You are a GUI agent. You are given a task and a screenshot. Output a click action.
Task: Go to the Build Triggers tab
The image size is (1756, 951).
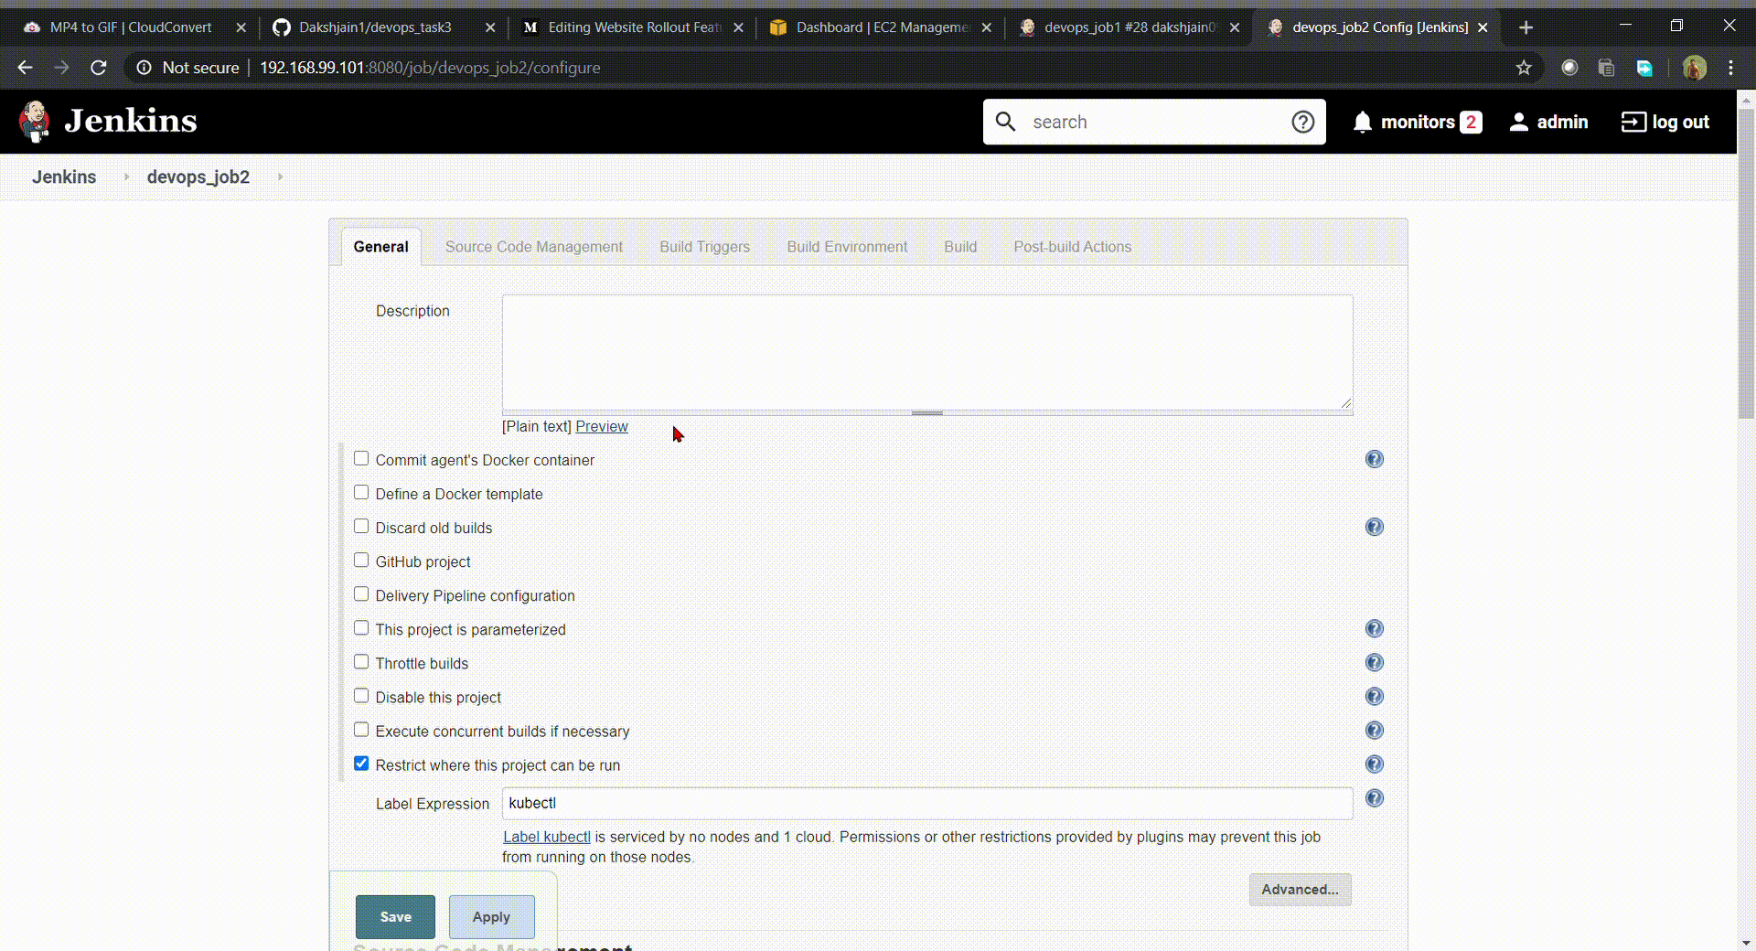705,247
